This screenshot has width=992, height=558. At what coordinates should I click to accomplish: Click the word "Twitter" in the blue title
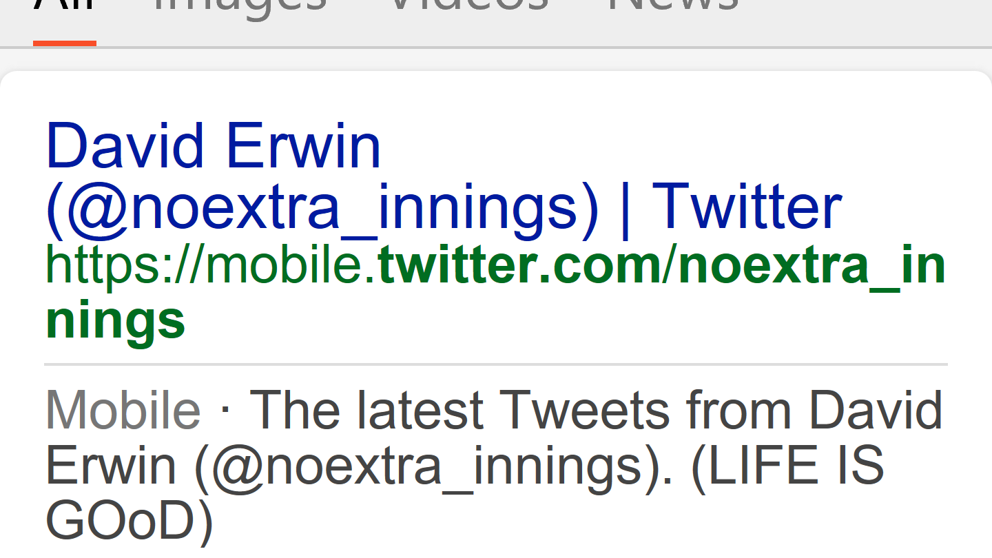pos(746,206)
